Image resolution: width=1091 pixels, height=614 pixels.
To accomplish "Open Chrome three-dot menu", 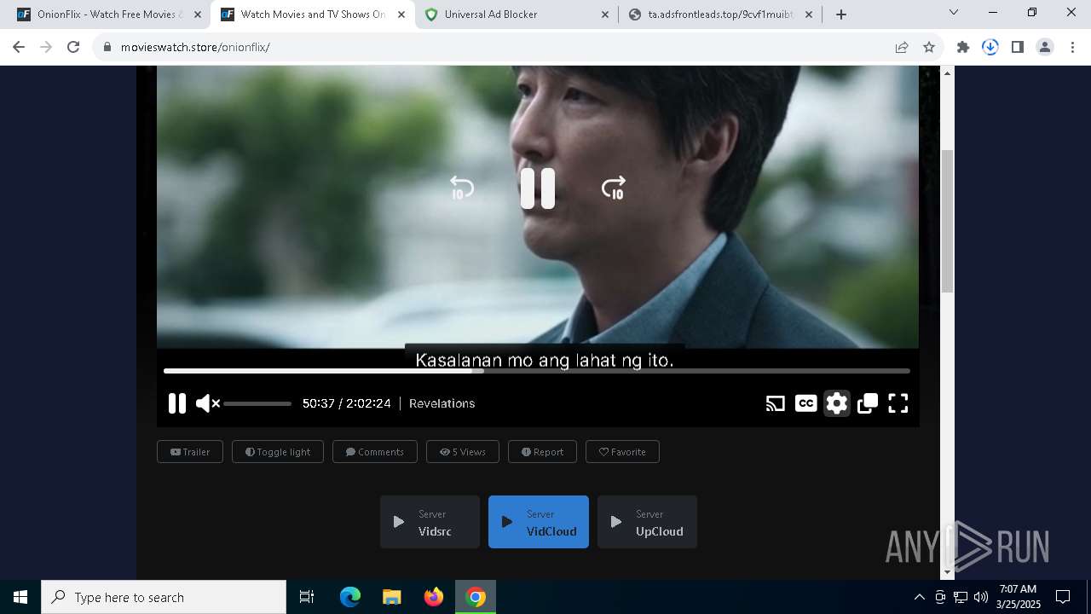I will 1072,47.
